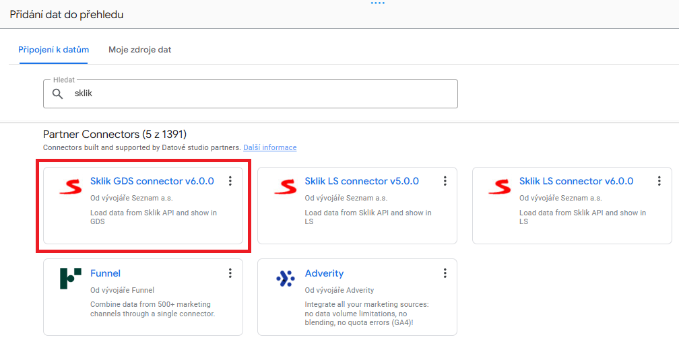The image size is (679, 358).
Task: Select the Adverity connector title
Action: (325, 273)
